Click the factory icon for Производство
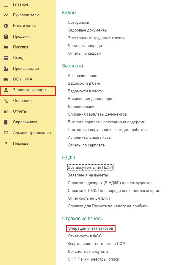This screenshot has width=169, height=265. click(x=6, y=68)
